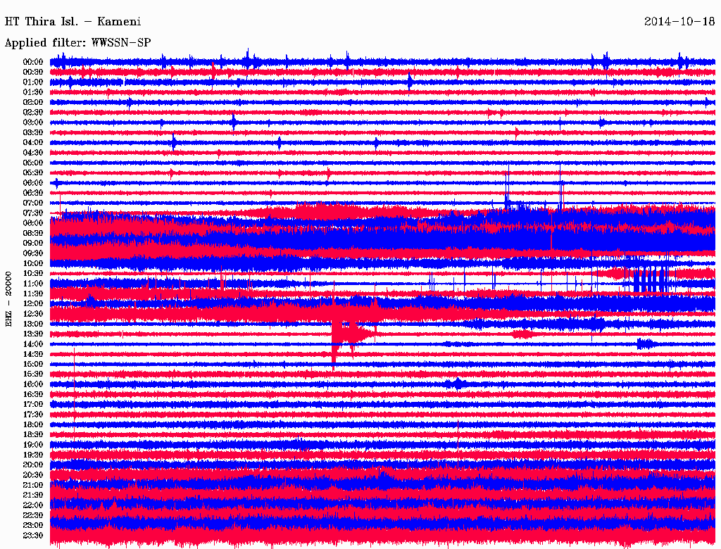
Task: Select the 14:30 time label
Action: tap(33, 354)
